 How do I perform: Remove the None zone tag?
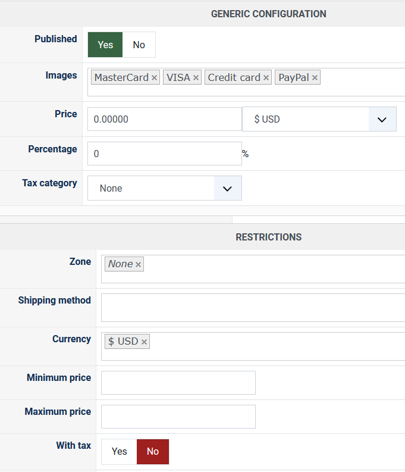click(x=138, y=265)
